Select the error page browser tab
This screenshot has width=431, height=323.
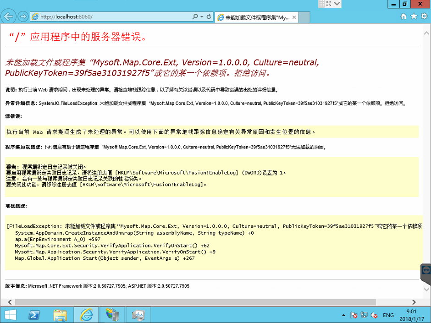[253, 17]
